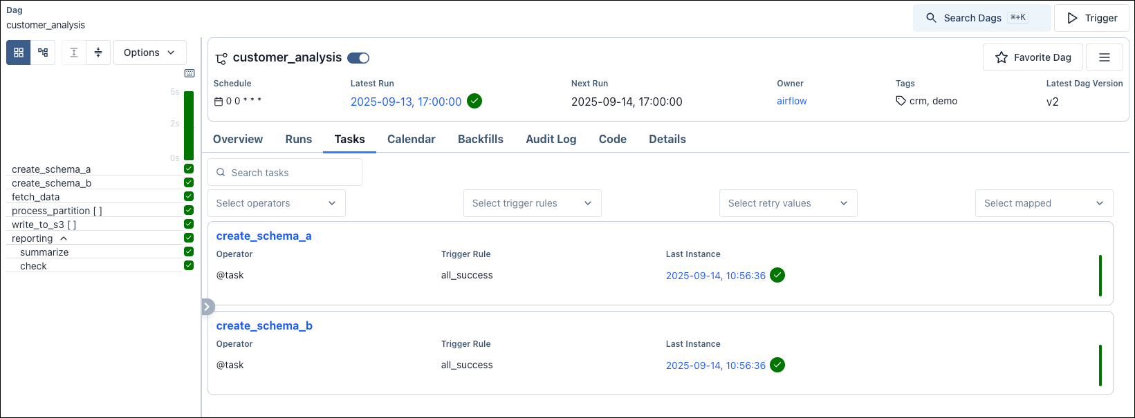Viewport: 1135px width, 418px height.
Task: Switch to graph view icon
Action: [x=43, y=53]
